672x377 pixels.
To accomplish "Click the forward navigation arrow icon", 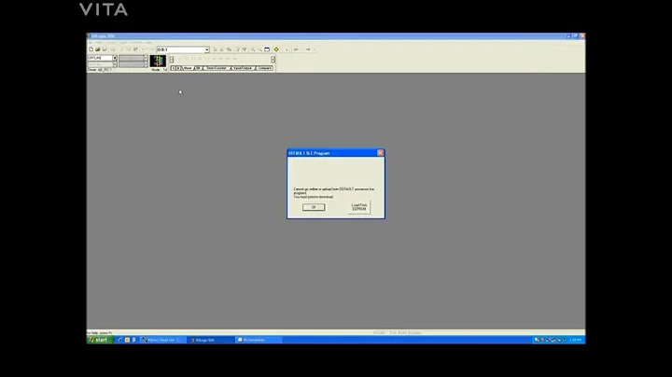I will click(x=308, y=49).
